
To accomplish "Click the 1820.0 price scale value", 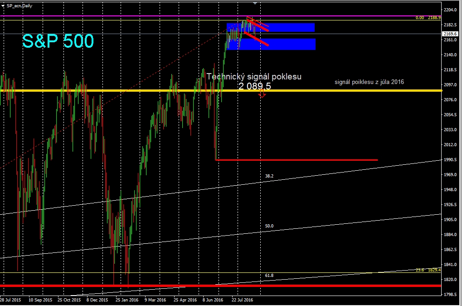I will pos(450,280).
